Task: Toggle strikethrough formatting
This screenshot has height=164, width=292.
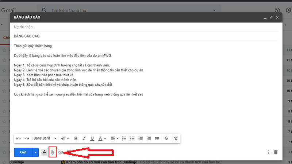Action: pyautogui.click(x=166, y=138)
